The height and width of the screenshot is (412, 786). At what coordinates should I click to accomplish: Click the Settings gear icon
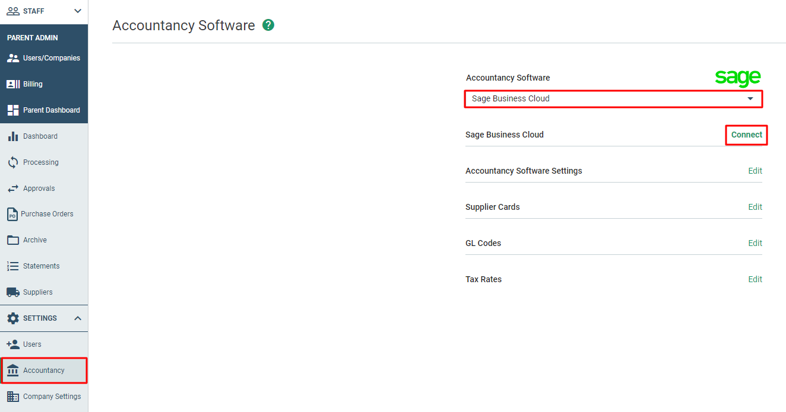(x=13, y=318)
